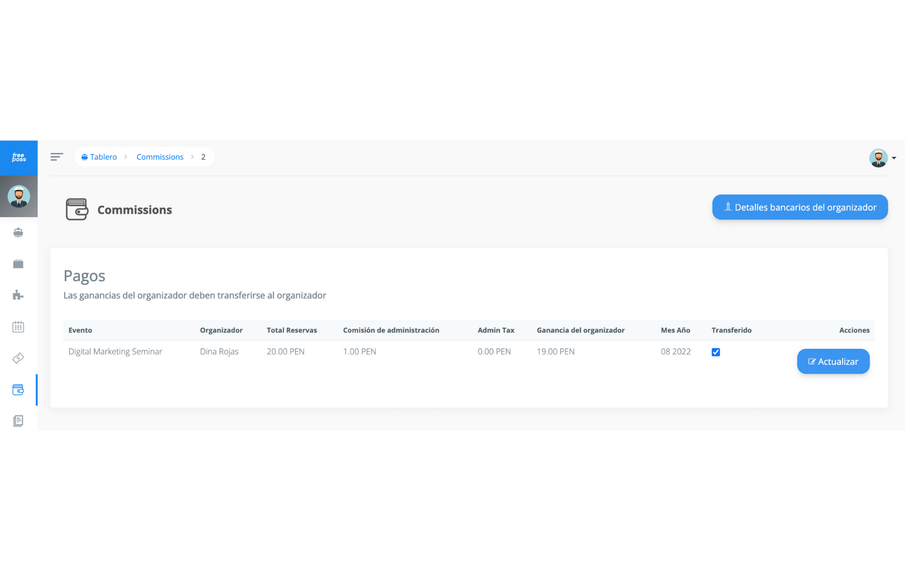905x571 pixels.
Task: Select the blue wallet commissions sidebar icon
Action: pyautogui.click(x=18, y=390)
